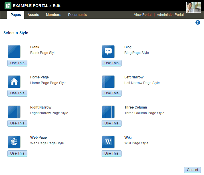This screenshot has width=204, height=175.
Task: Switch to the Pages tab
Action: [16, 15]
